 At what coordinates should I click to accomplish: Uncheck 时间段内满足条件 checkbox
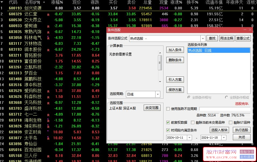tap(168, 130)
